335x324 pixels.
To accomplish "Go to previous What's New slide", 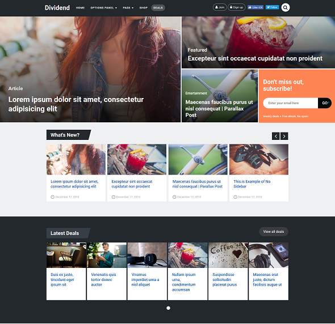I will [276, 136].
